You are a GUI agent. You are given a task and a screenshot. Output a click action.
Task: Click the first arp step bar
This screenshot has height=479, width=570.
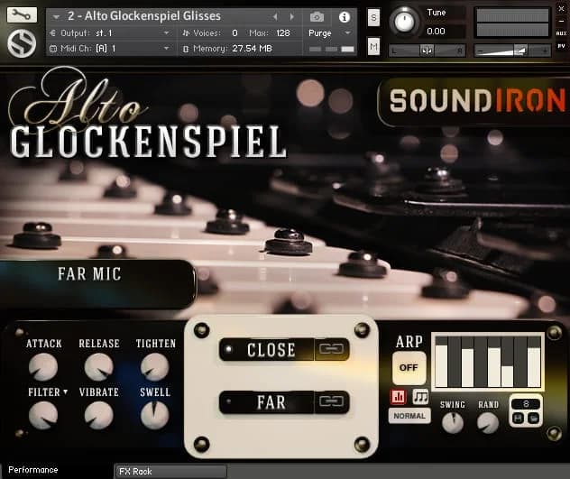tap(441, 362)
